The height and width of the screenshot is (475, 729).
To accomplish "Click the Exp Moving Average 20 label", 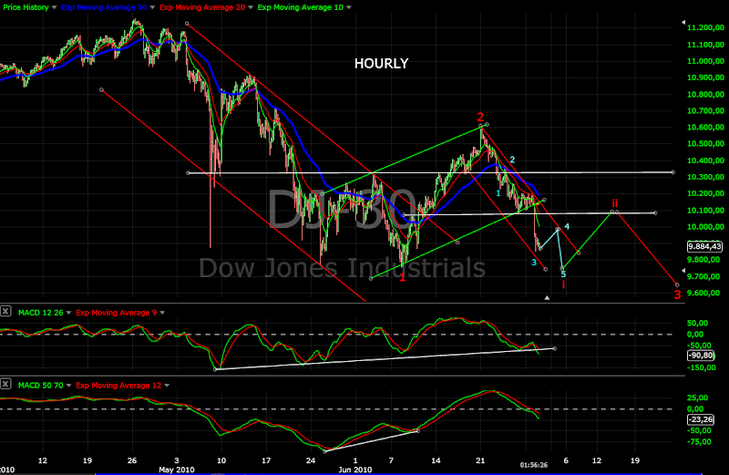I will coord(202,7).
